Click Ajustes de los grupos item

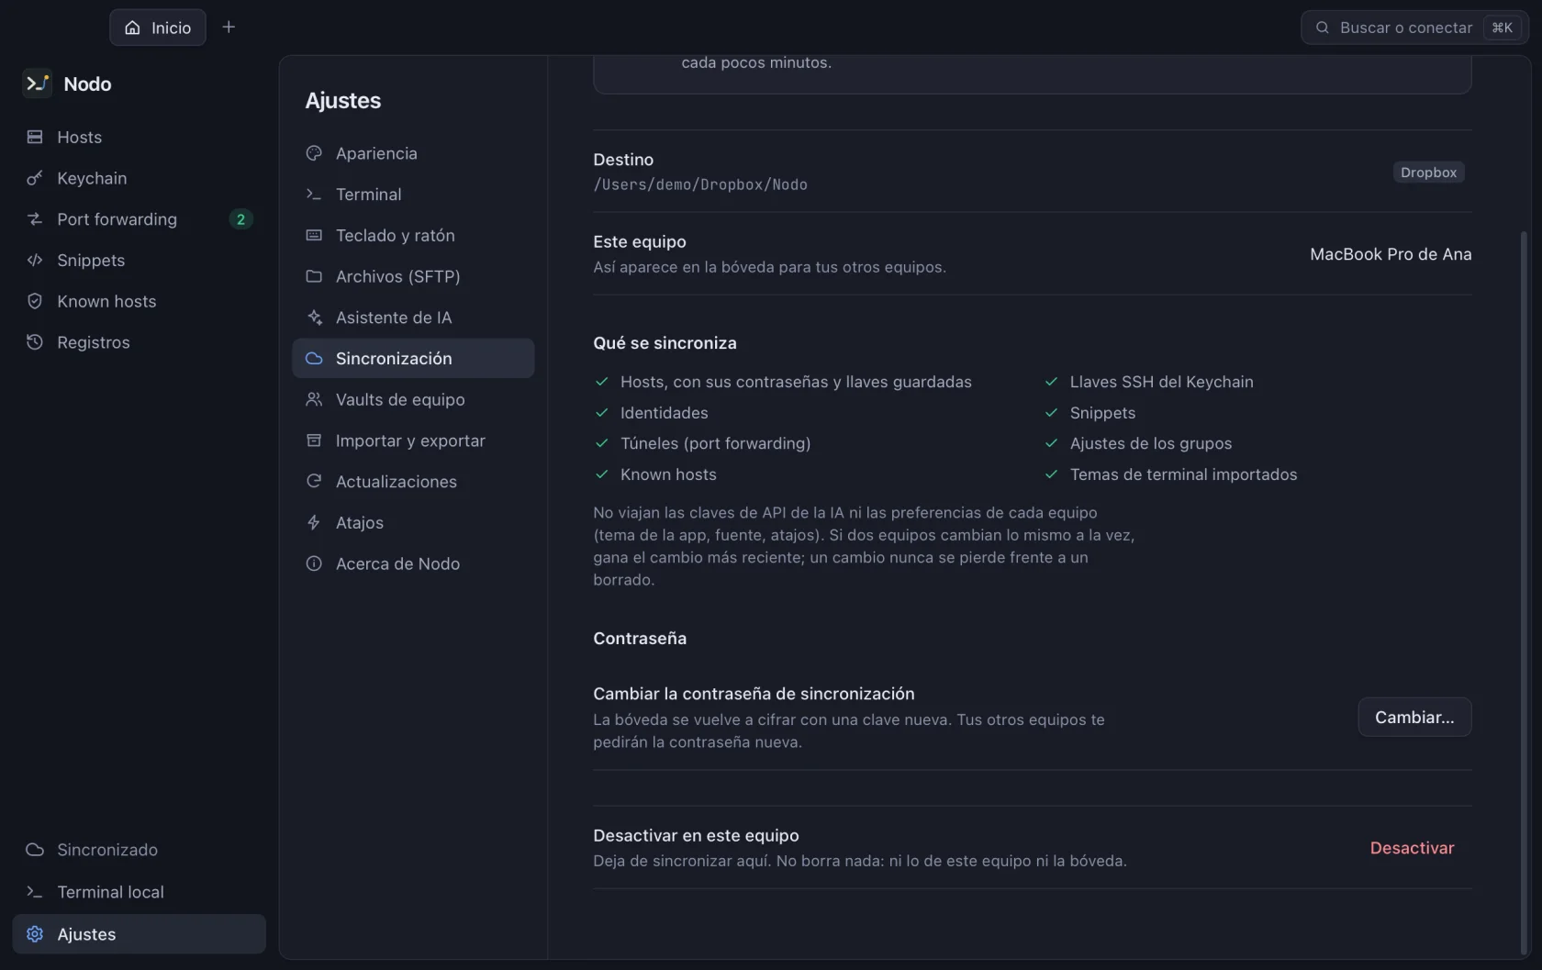(1150, 443)
